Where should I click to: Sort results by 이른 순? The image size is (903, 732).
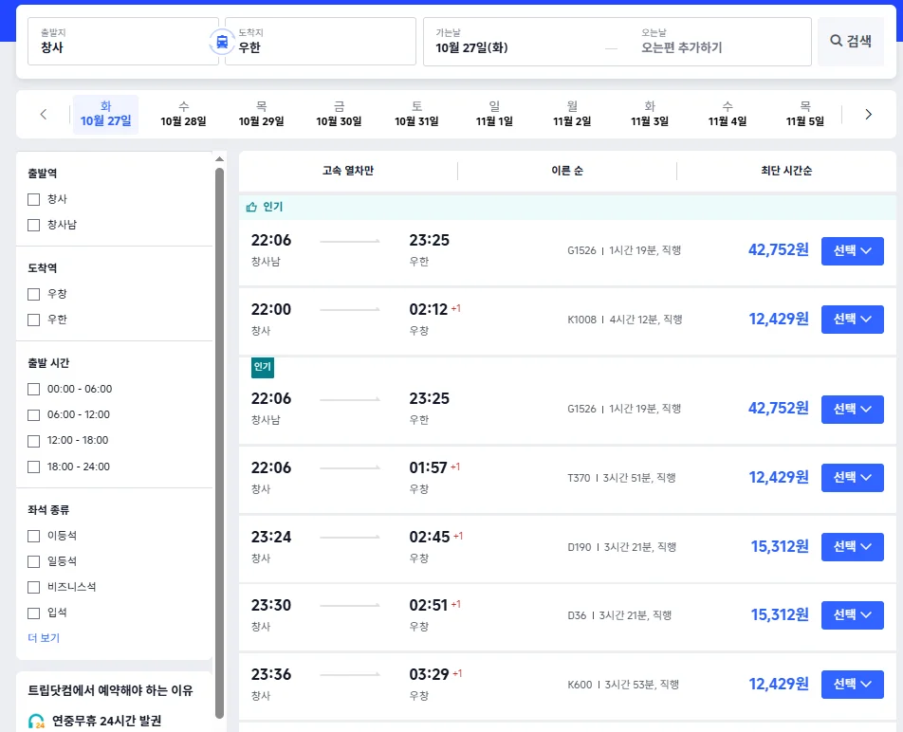(x=567, y=171)
